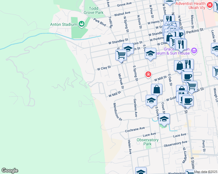The width and height of the screenshot is (218, 174).
Task: Open the coffee cup marker near S Oak St
Action: pos(187,77)
